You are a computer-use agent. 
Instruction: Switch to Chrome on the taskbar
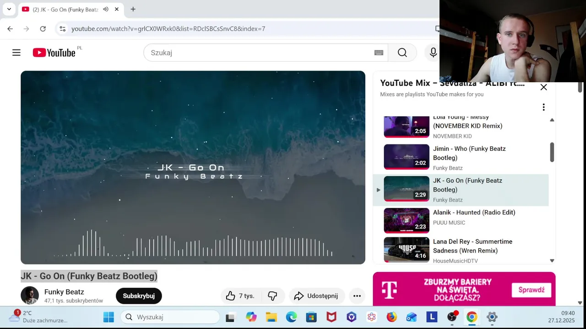(472, 317)
